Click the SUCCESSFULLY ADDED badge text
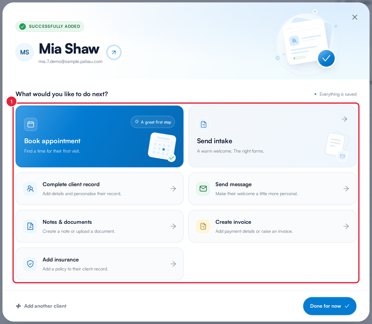The image size is (372, 324). pos(54,26)
